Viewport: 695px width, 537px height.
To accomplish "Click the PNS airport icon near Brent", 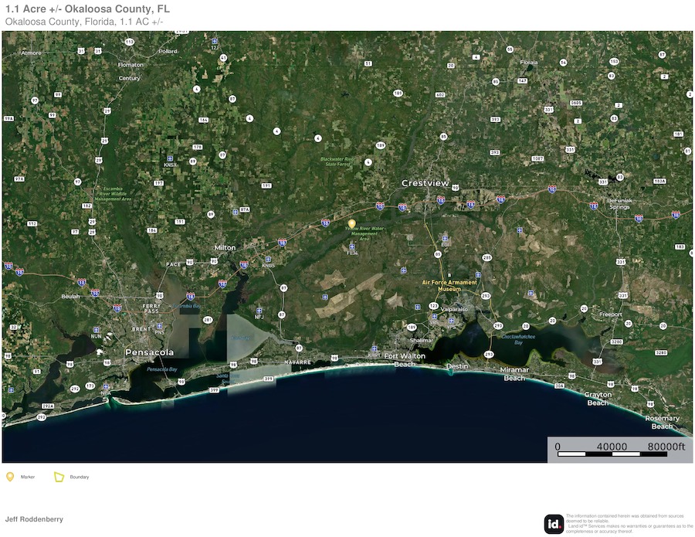I will tap(160, 326).
